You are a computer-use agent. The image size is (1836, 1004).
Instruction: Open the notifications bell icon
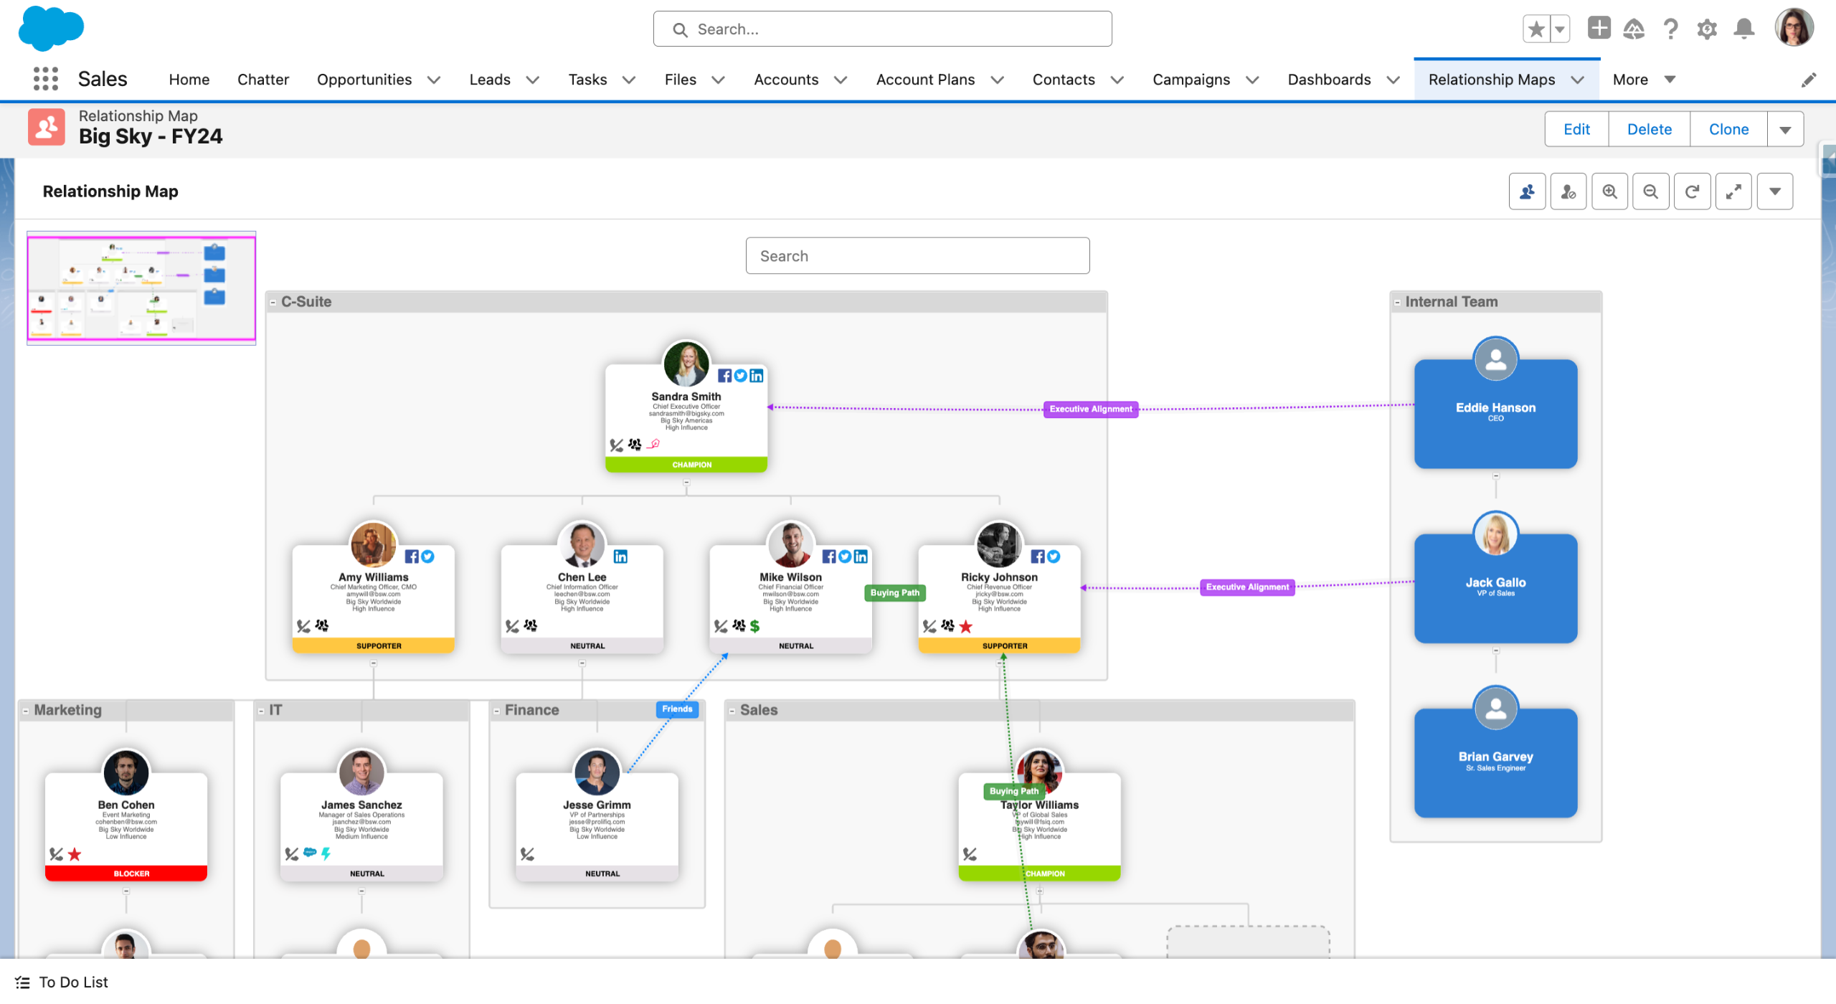pyautogui.click(x=1743, y=29)
